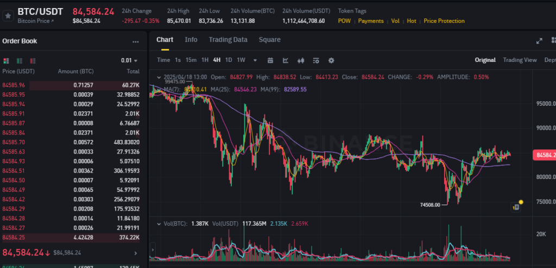Click the Payments token tag
This screenshot has height=268, width=556.
point(371,21)
